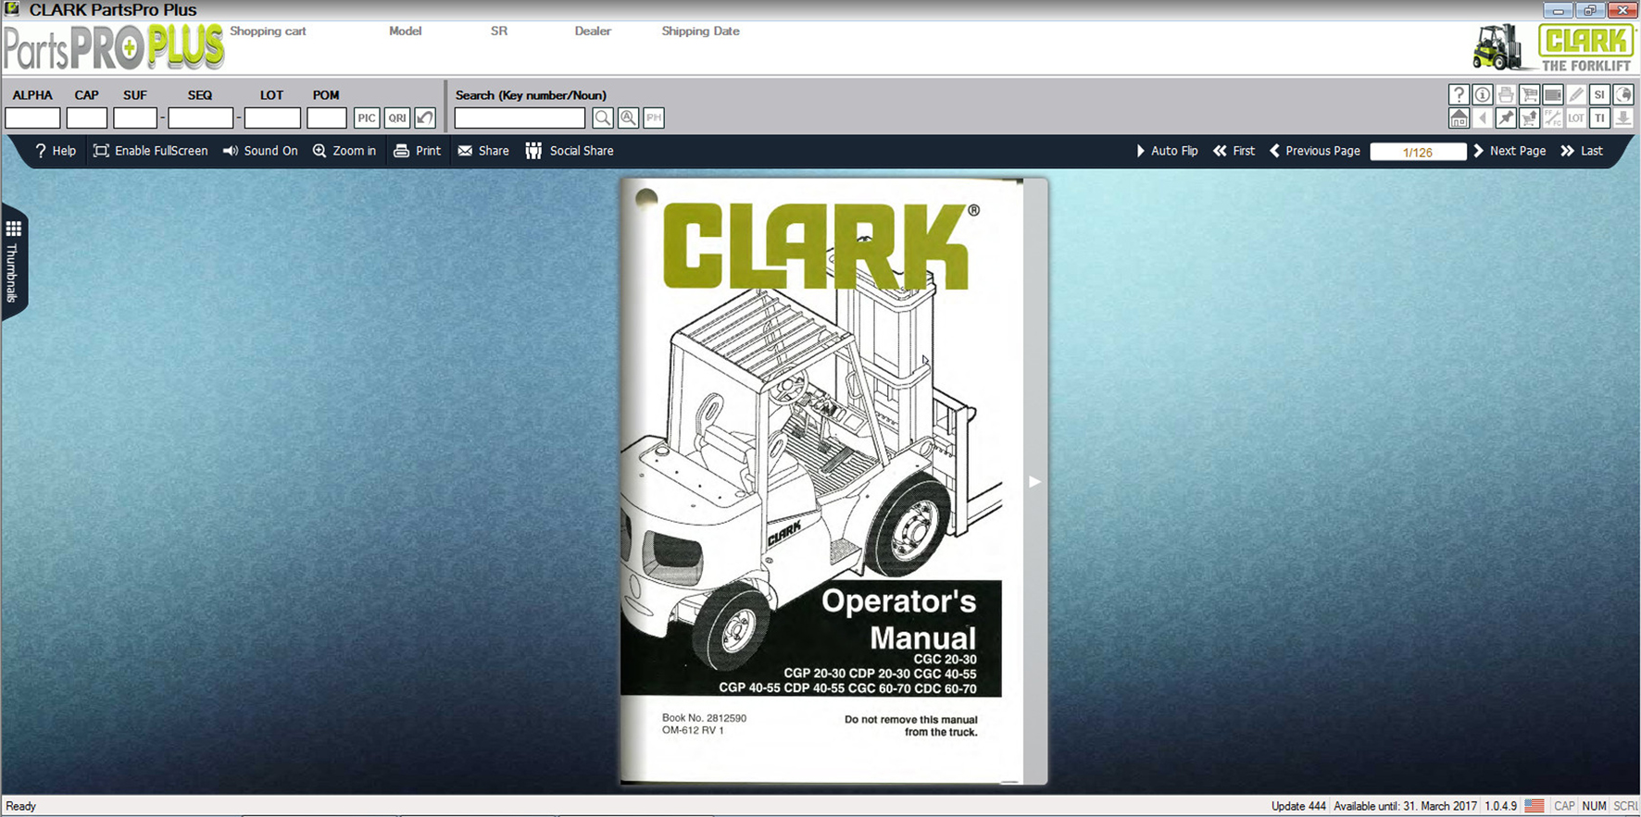Click Zoom in on the viewer toolbar
This screenshot has width=1641, height=817.
pyautogui.click(x=344, y=151)
